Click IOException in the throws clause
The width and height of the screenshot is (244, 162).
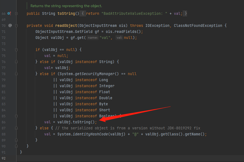pos(157,25)
